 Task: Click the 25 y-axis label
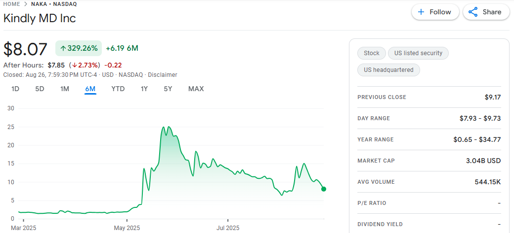10,127
